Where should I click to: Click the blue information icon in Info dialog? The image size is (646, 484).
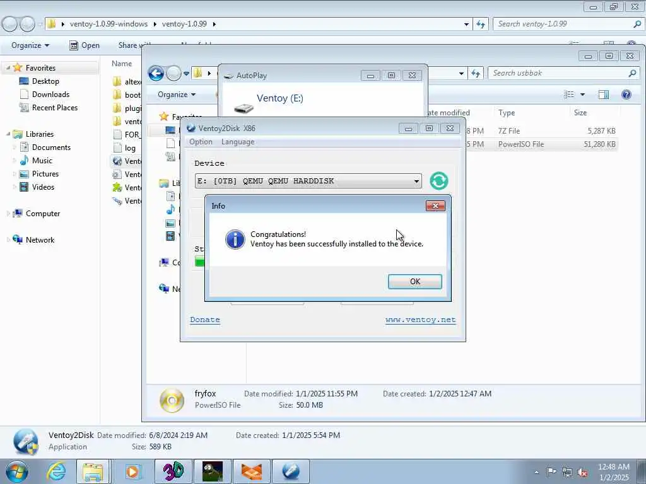click(235, 239)
